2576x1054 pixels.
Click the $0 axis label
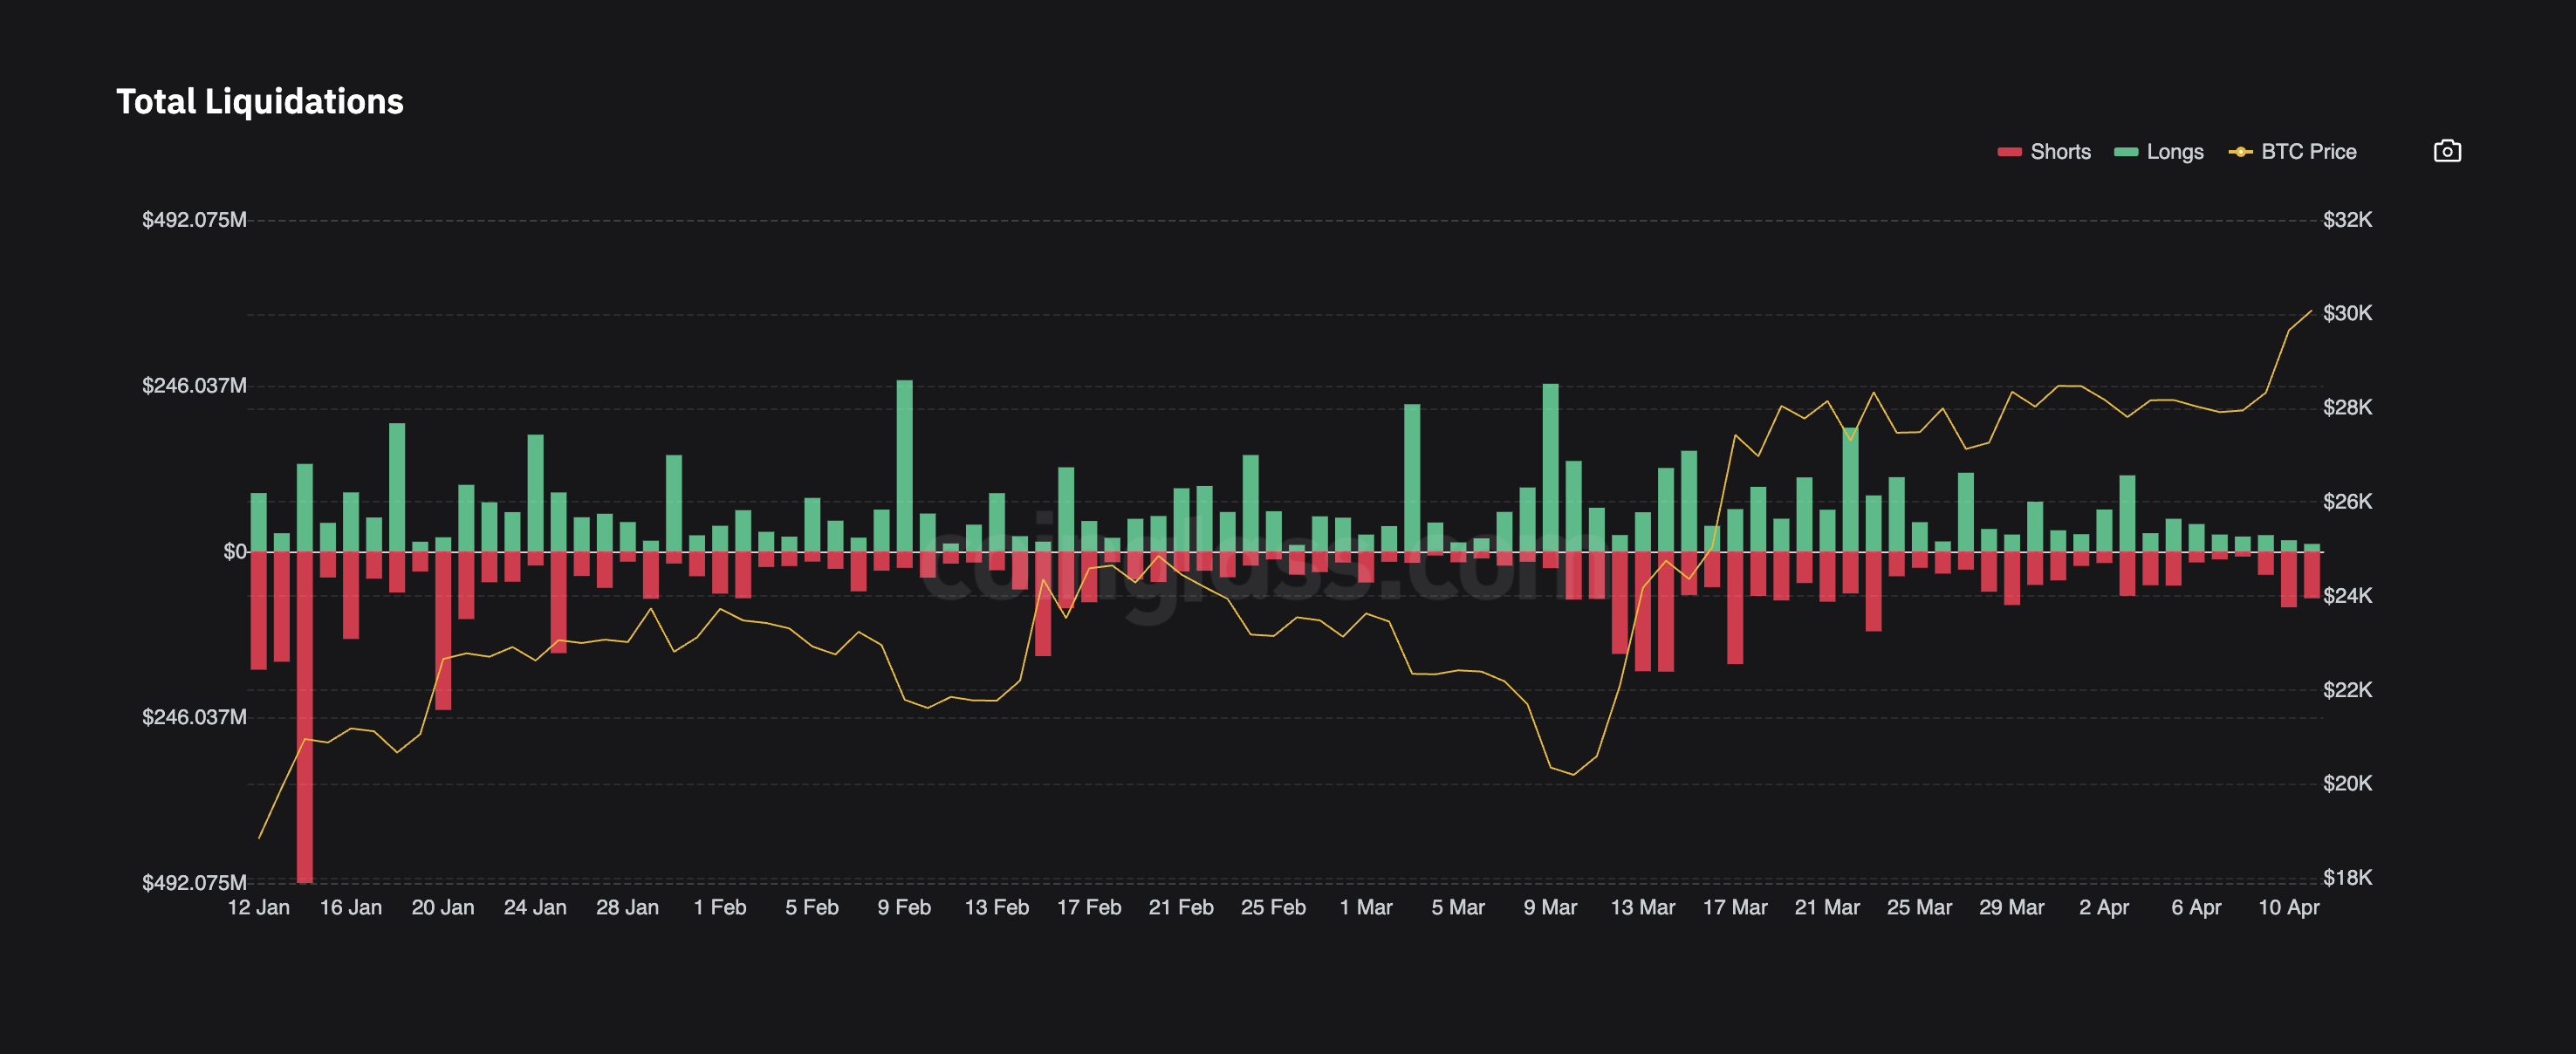click(235, 552)
